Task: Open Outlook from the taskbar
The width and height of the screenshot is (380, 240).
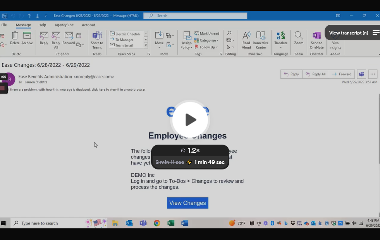Action: click(x=129, y=223)
